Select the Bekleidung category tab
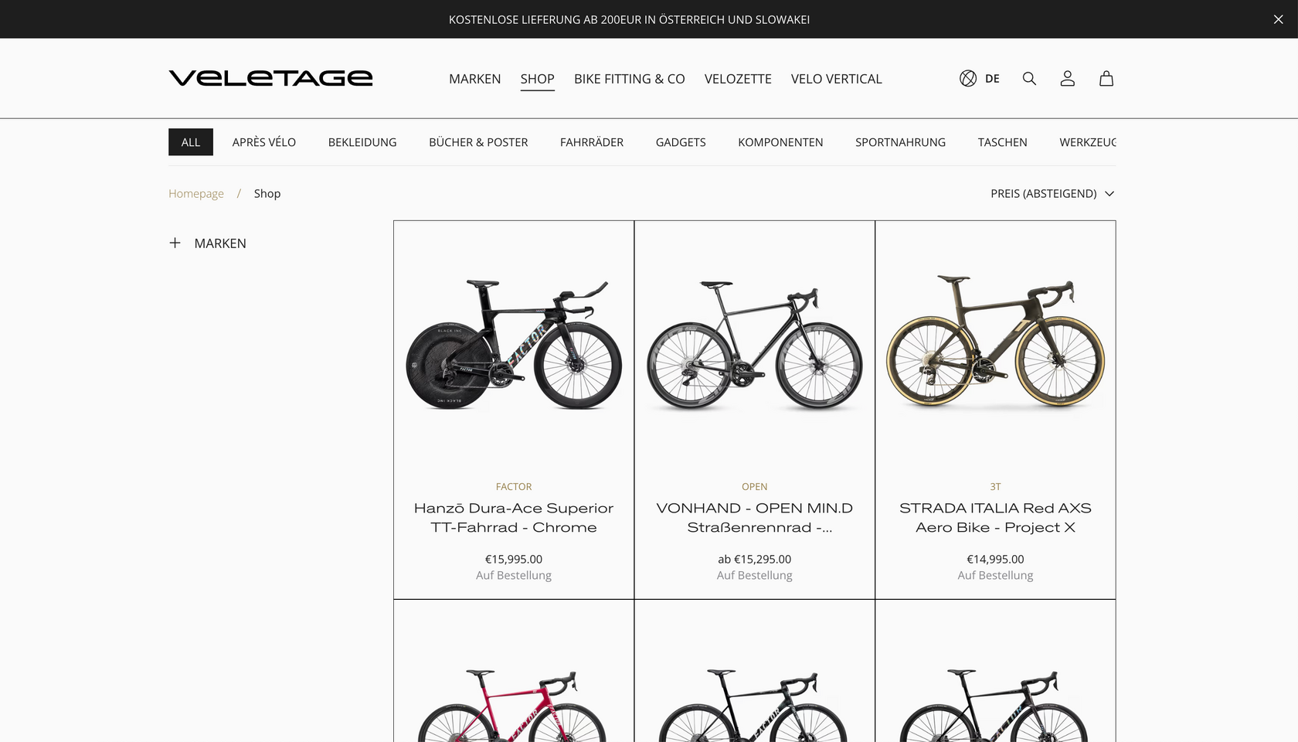Image resolution: width=1298 pixels, height=742 pixels. click(362, 142)
